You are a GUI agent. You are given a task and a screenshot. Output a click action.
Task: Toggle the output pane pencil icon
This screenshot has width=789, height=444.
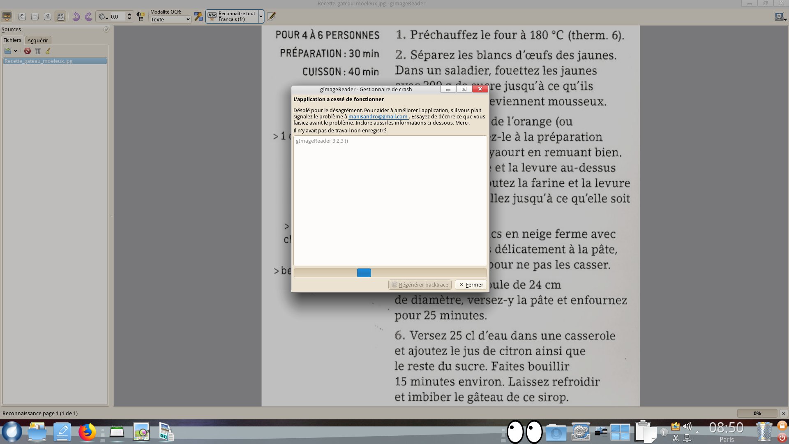click(271, 16)
